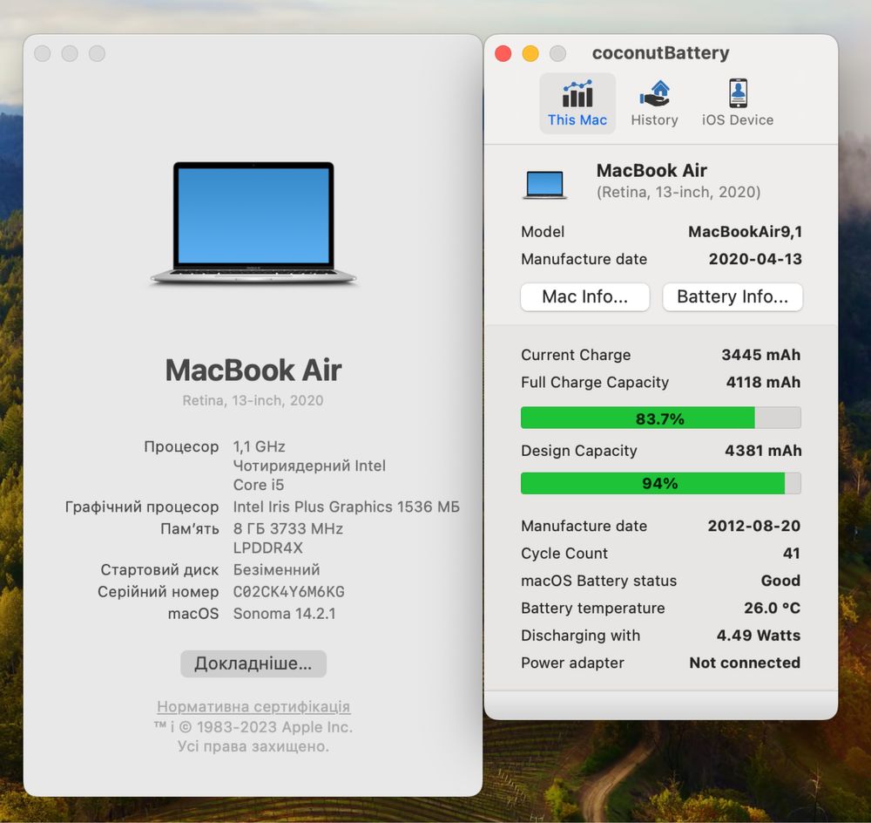
Task: Click the 4118 mAh full charge value
Action: 763,382
